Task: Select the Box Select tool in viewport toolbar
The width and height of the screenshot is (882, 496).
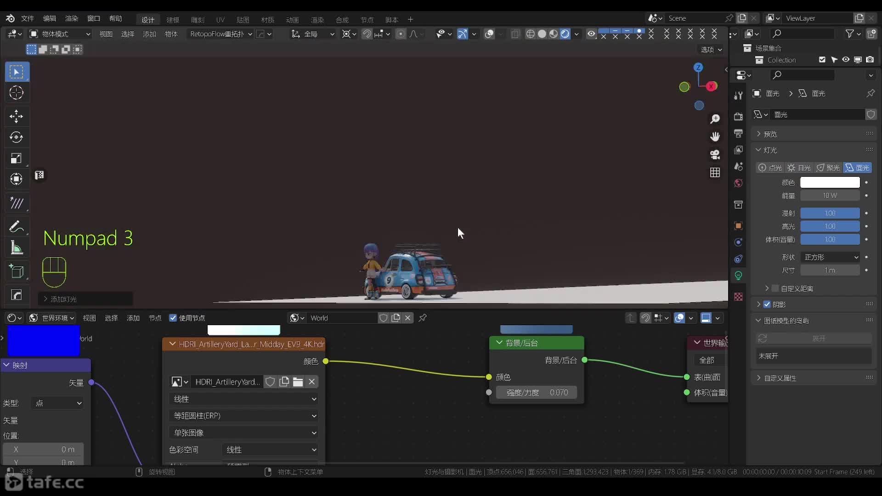Action: coord(17,72)
